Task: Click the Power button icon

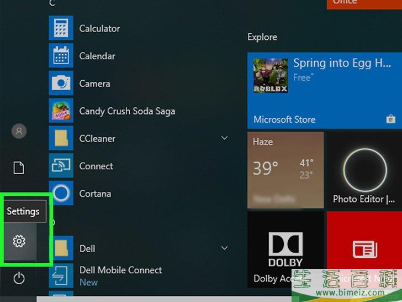Action: click(x=19, y=278)
